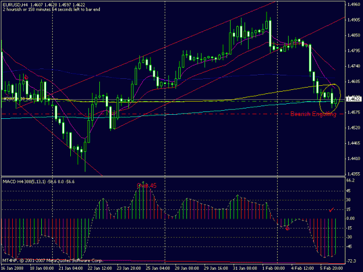
Task: Select the 22 Jan 12:00 time label
Action: click(100, 269)
